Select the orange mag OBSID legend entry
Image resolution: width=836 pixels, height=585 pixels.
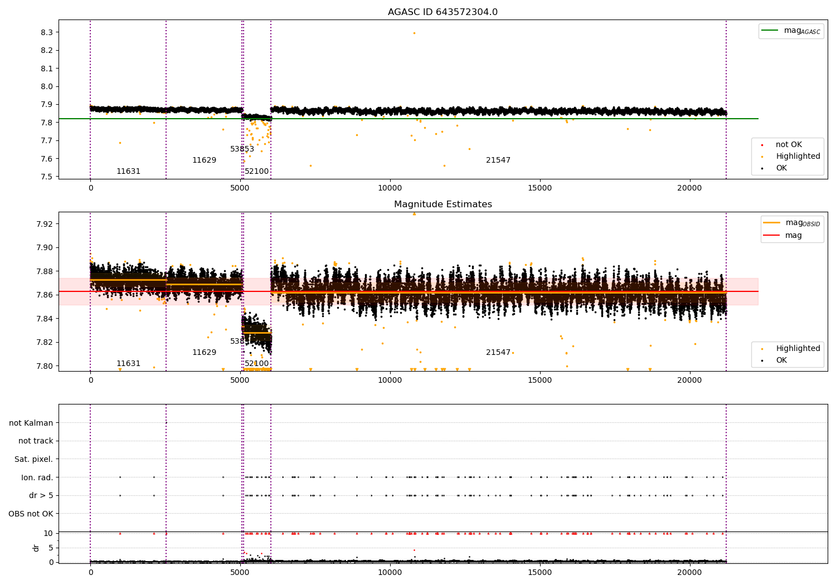pyautogui.click(x=793, y=223)
